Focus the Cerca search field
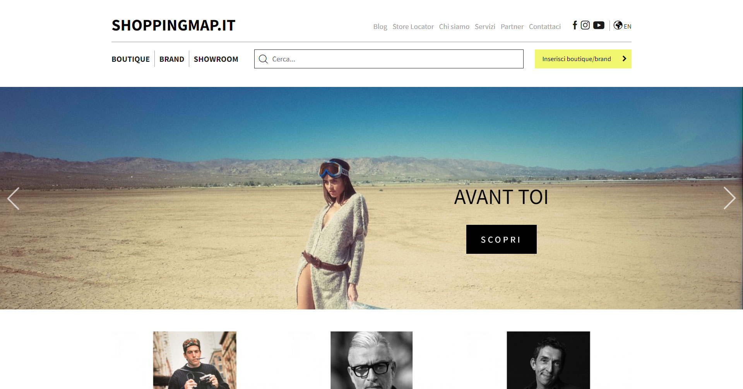 389,59
